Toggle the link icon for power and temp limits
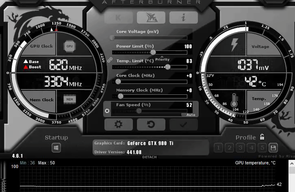 [x=110, y=60]
